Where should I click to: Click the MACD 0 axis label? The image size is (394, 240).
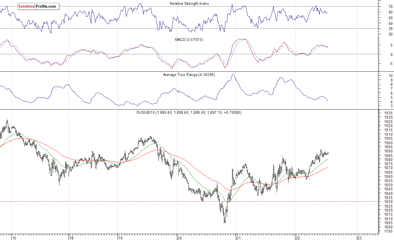391,54
